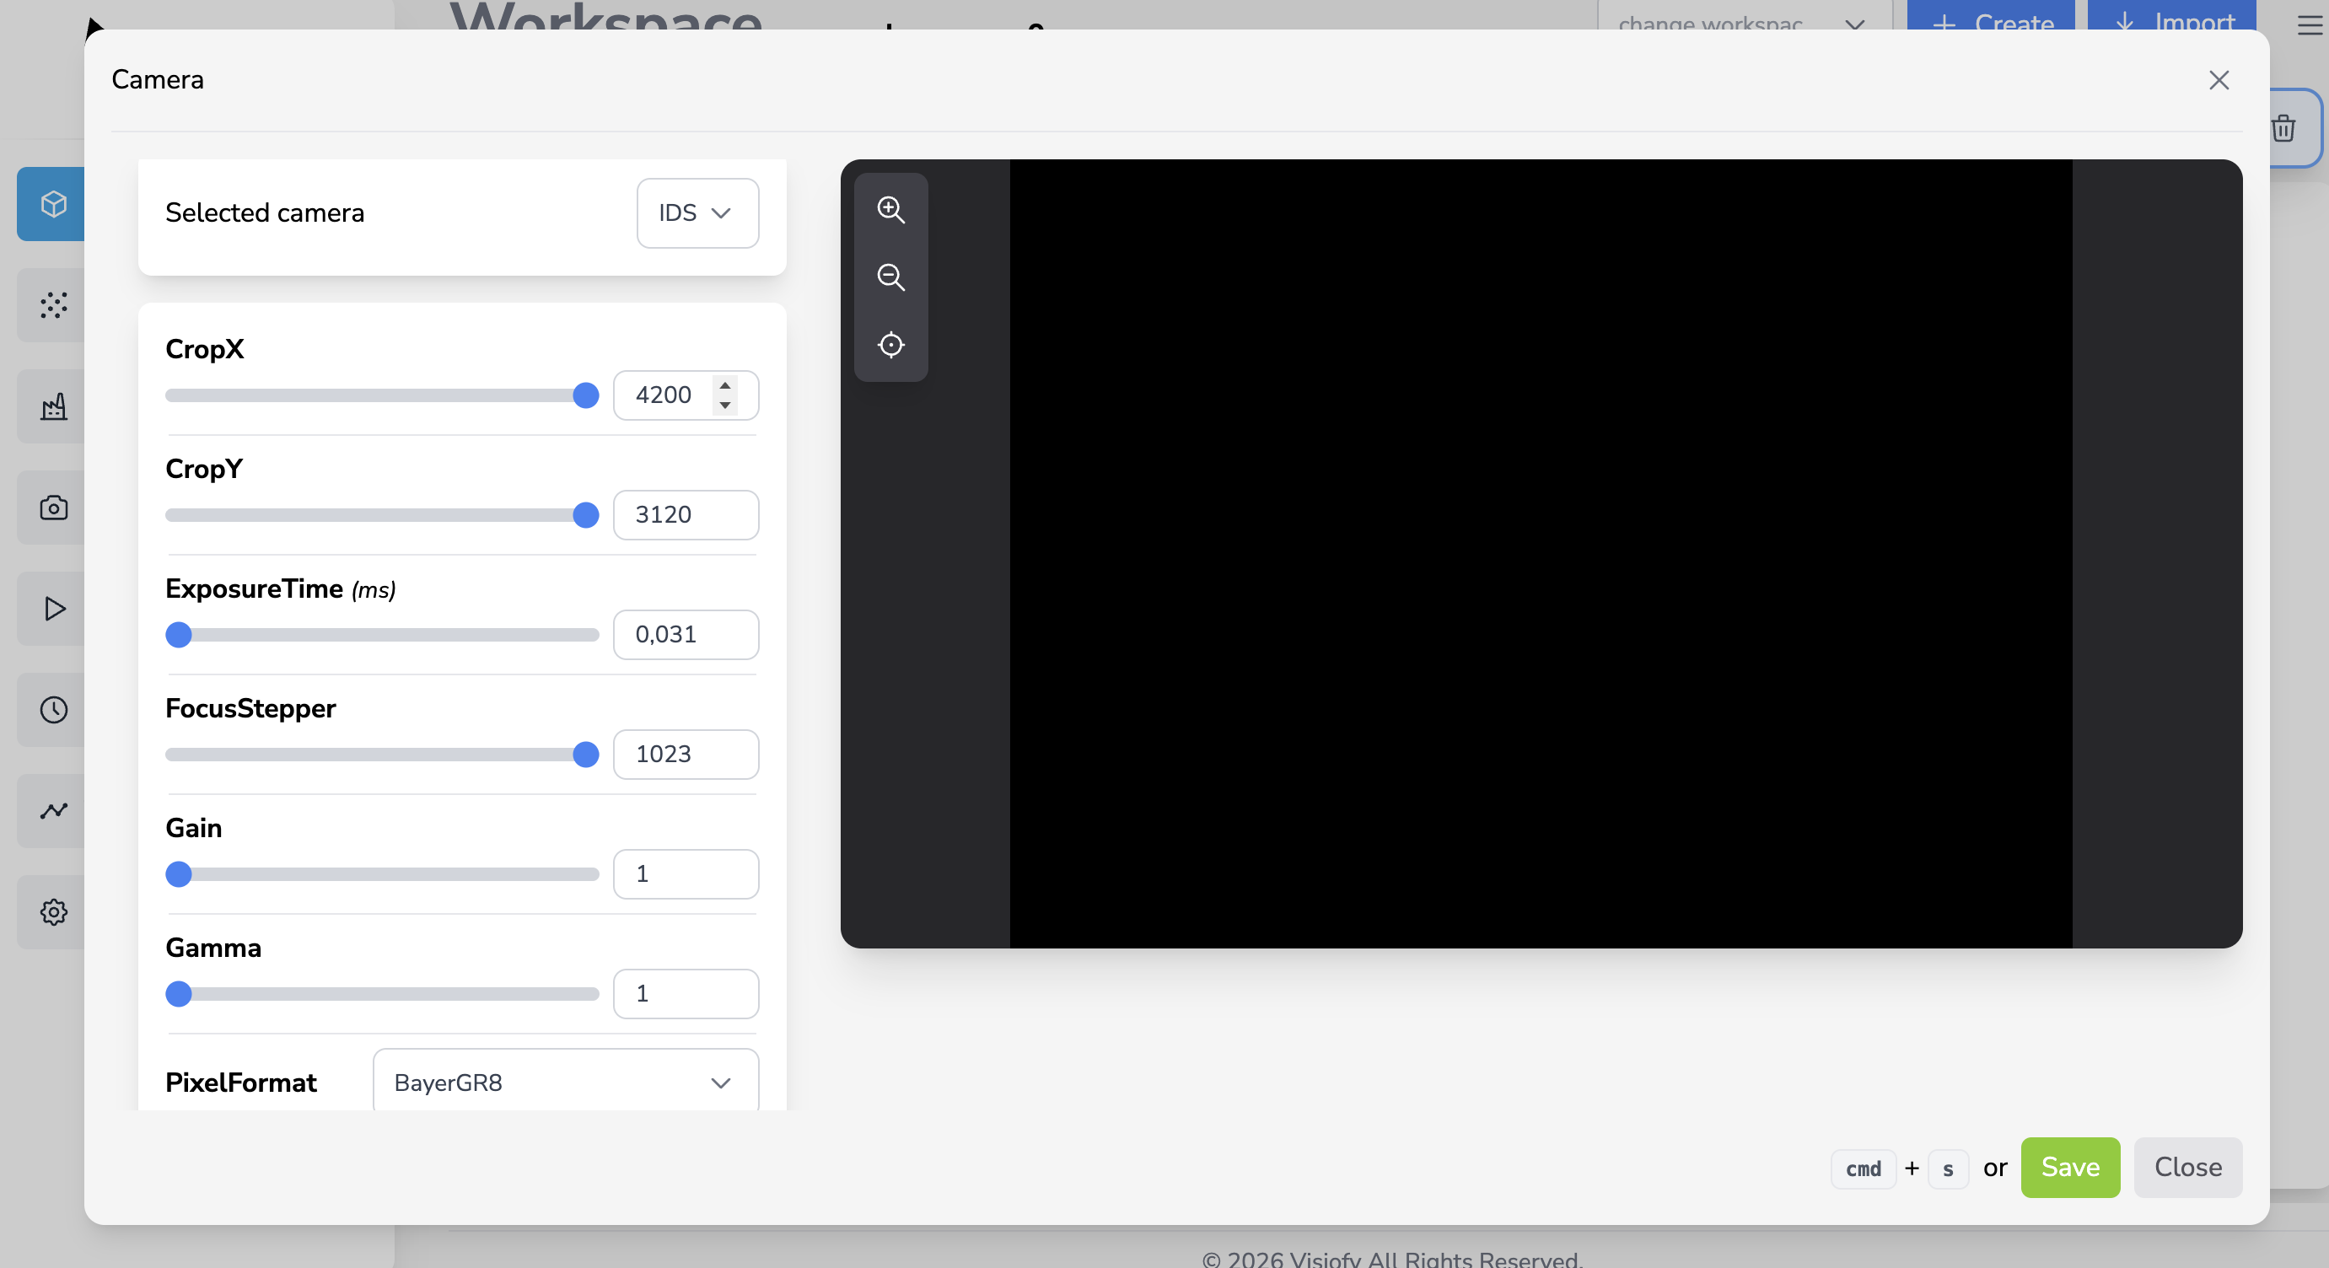Click the Import button
The height and width of the screenshot is (1268, 2329).
click(2171, 16)
